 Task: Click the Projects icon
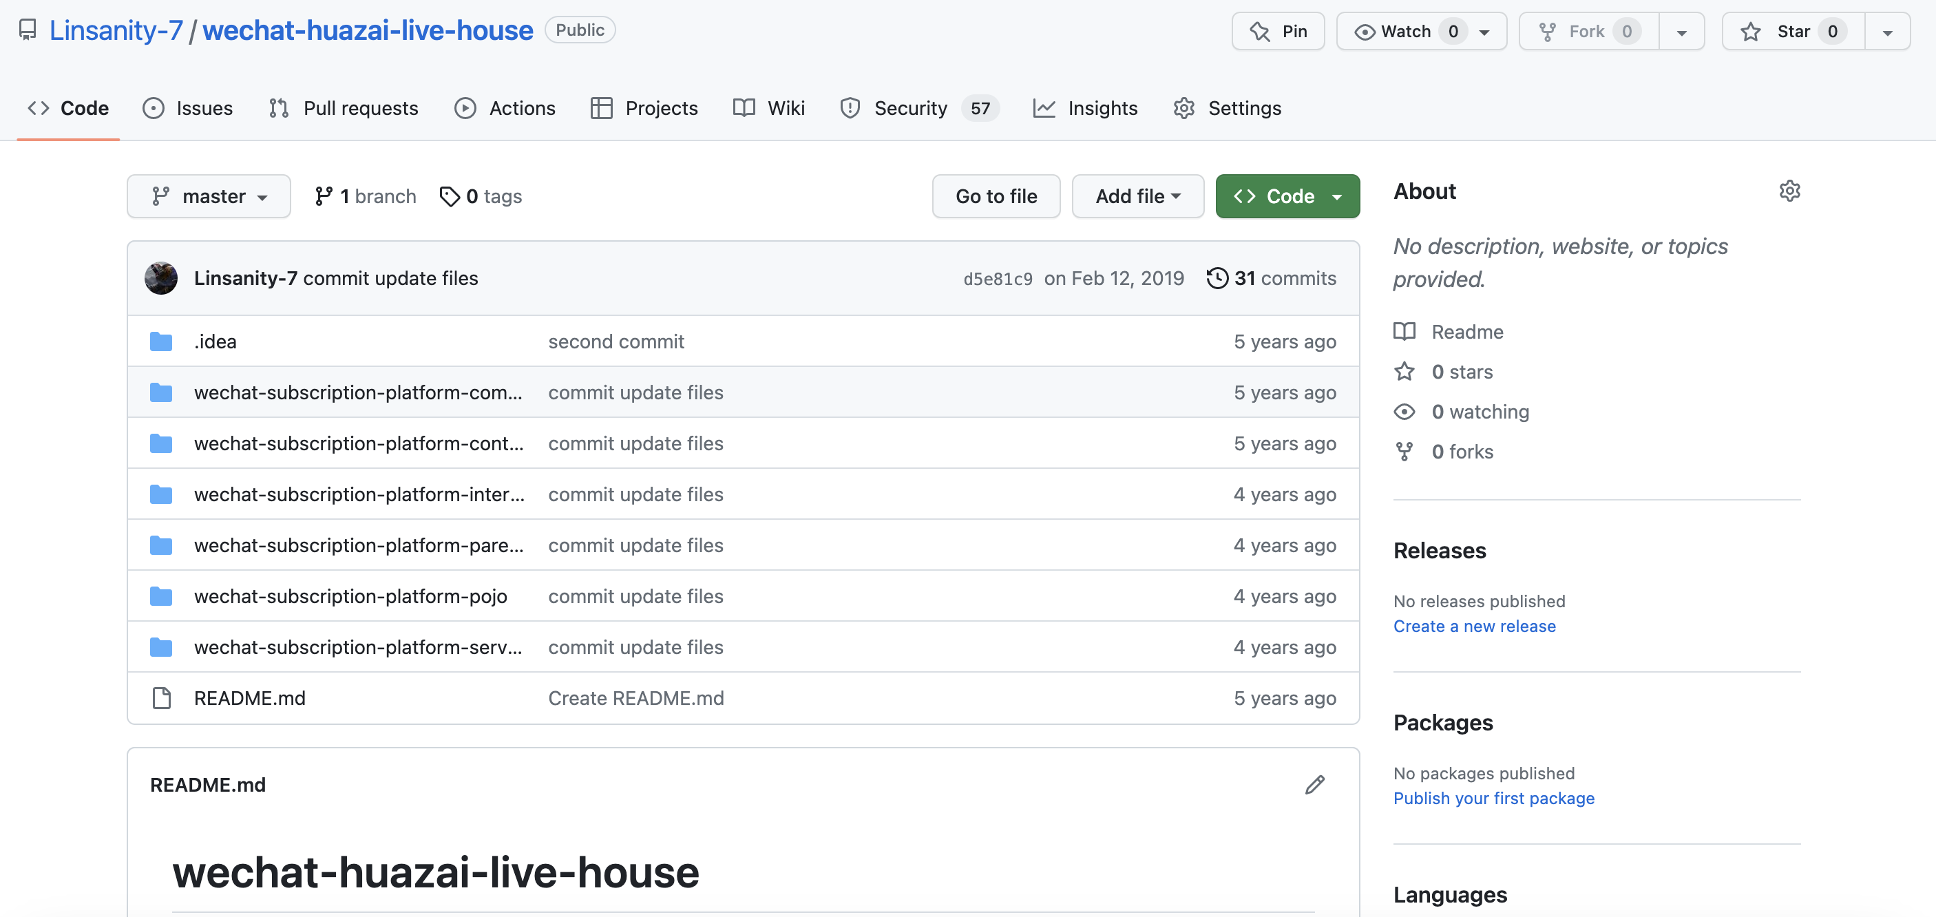click(x=601, y=107)
